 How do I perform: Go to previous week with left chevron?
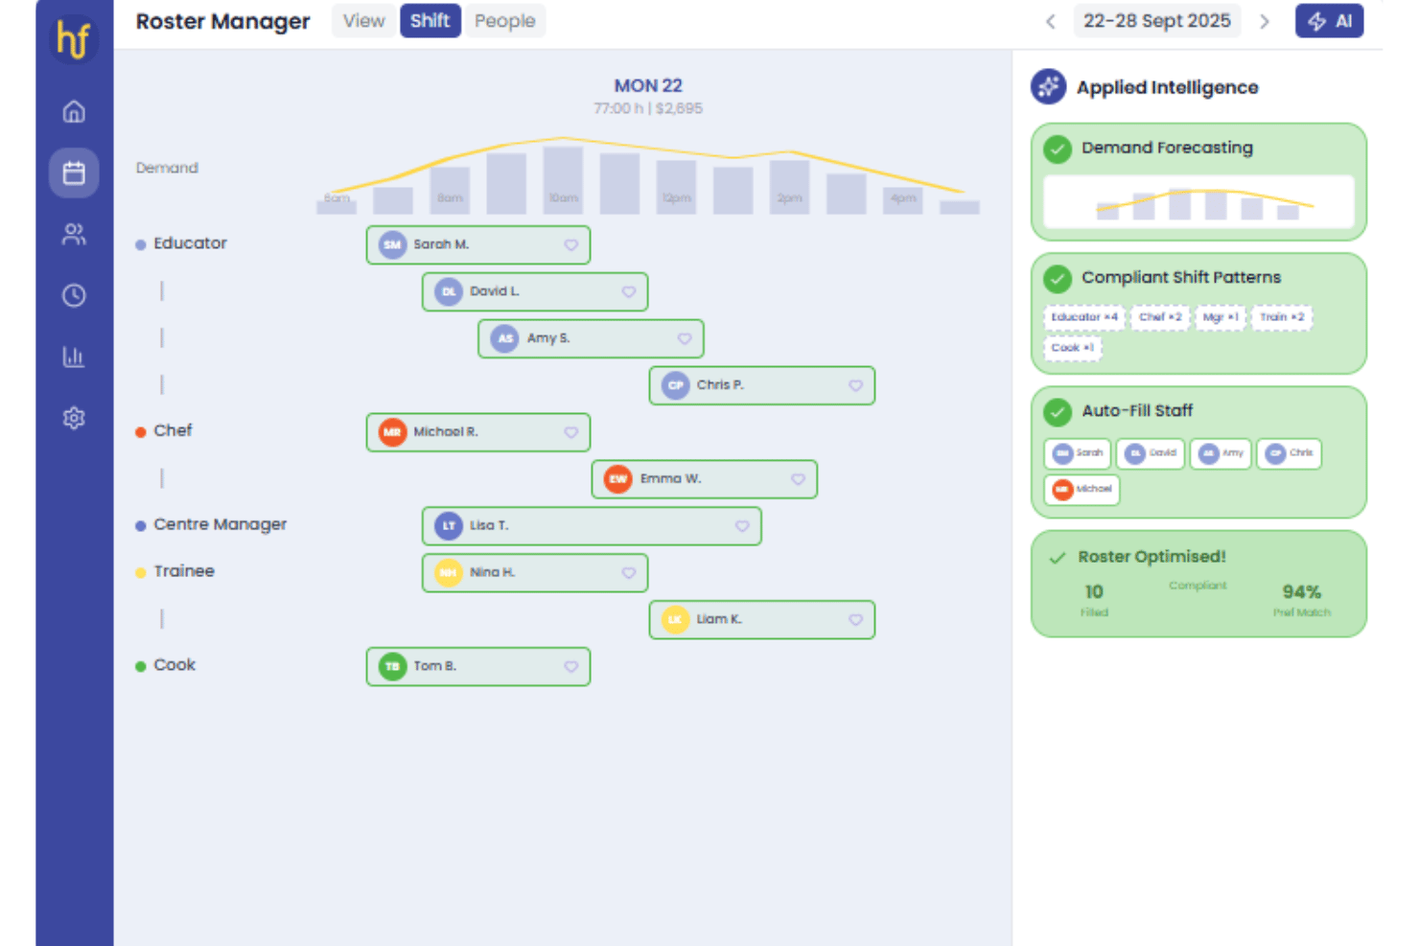coord(1051,21)
